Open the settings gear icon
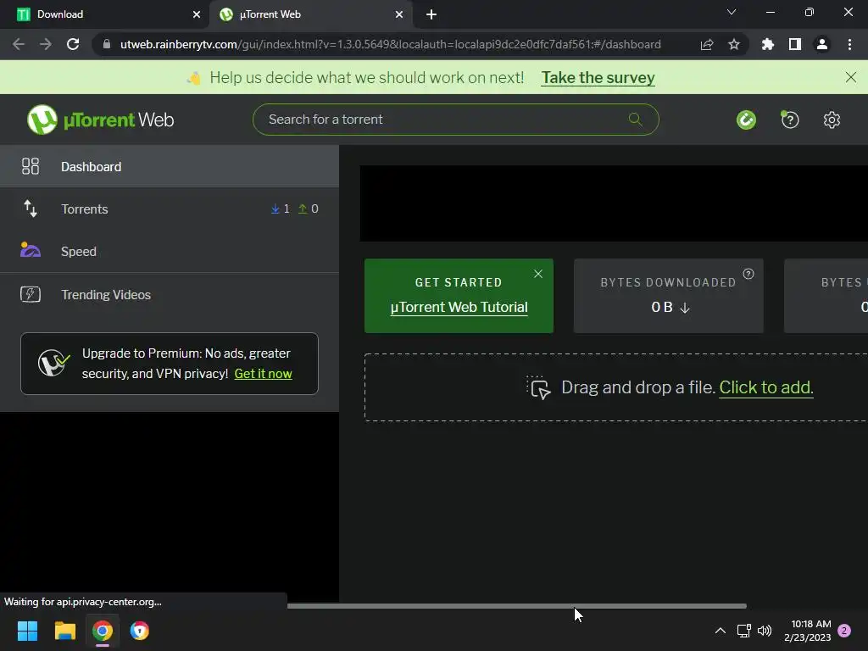The height and width of the screenshot is (651, 868). click(832, 120)
